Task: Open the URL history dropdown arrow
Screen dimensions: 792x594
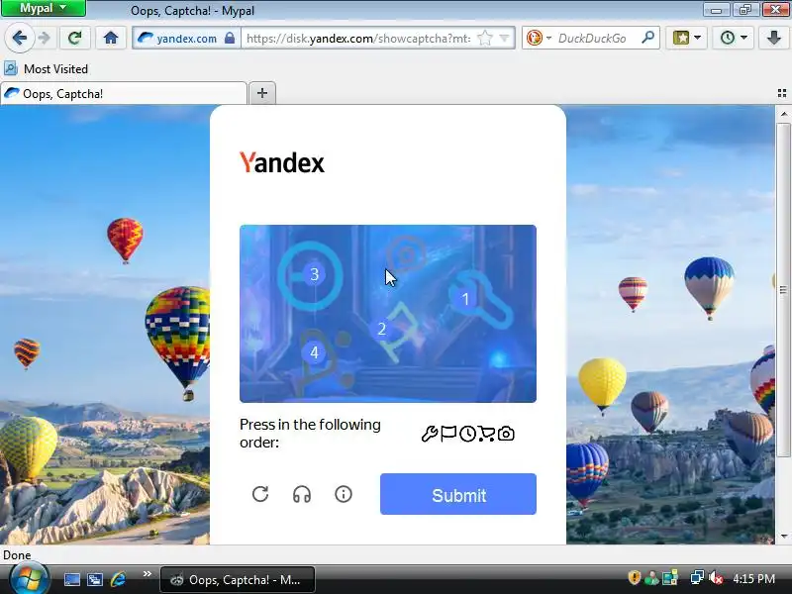Action: click(505, 38)
